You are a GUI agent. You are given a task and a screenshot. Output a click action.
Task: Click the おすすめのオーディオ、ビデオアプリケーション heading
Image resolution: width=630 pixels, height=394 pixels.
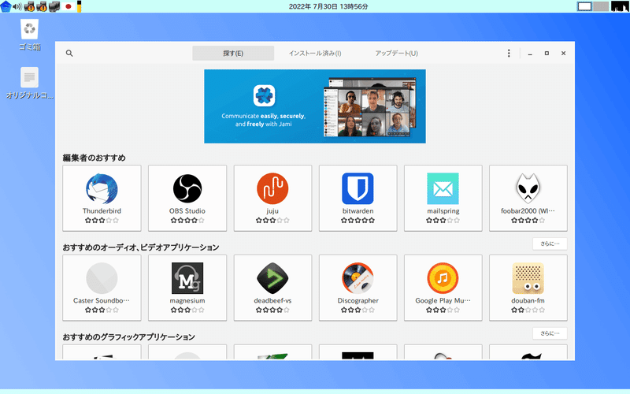(x=141, y=247)
